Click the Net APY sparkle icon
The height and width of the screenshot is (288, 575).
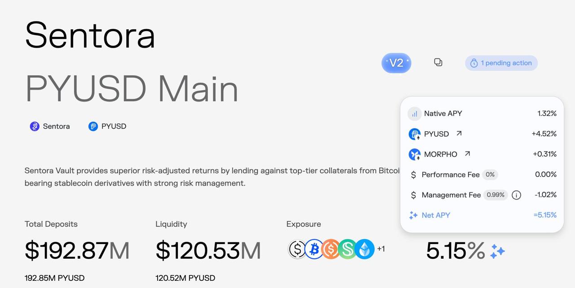tap(413, 215)
